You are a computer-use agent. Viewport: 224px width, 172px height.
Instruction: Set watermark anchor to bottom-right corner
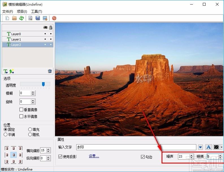pos(20,162)
